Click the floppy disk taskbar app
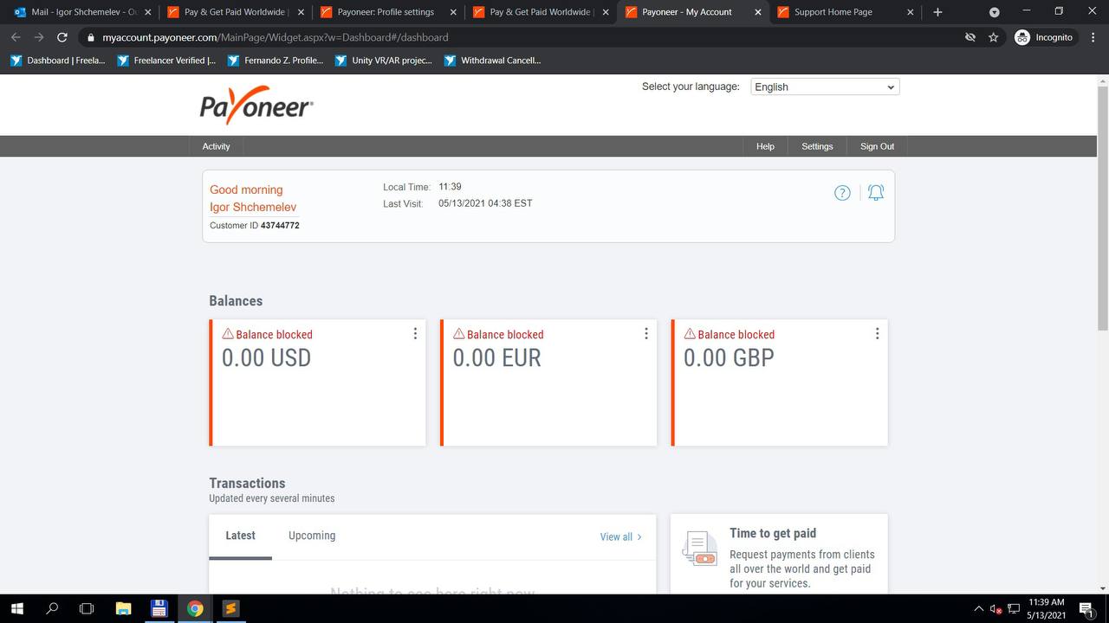The width and height of the screenshot is (1109, 623). pos(159,608)
